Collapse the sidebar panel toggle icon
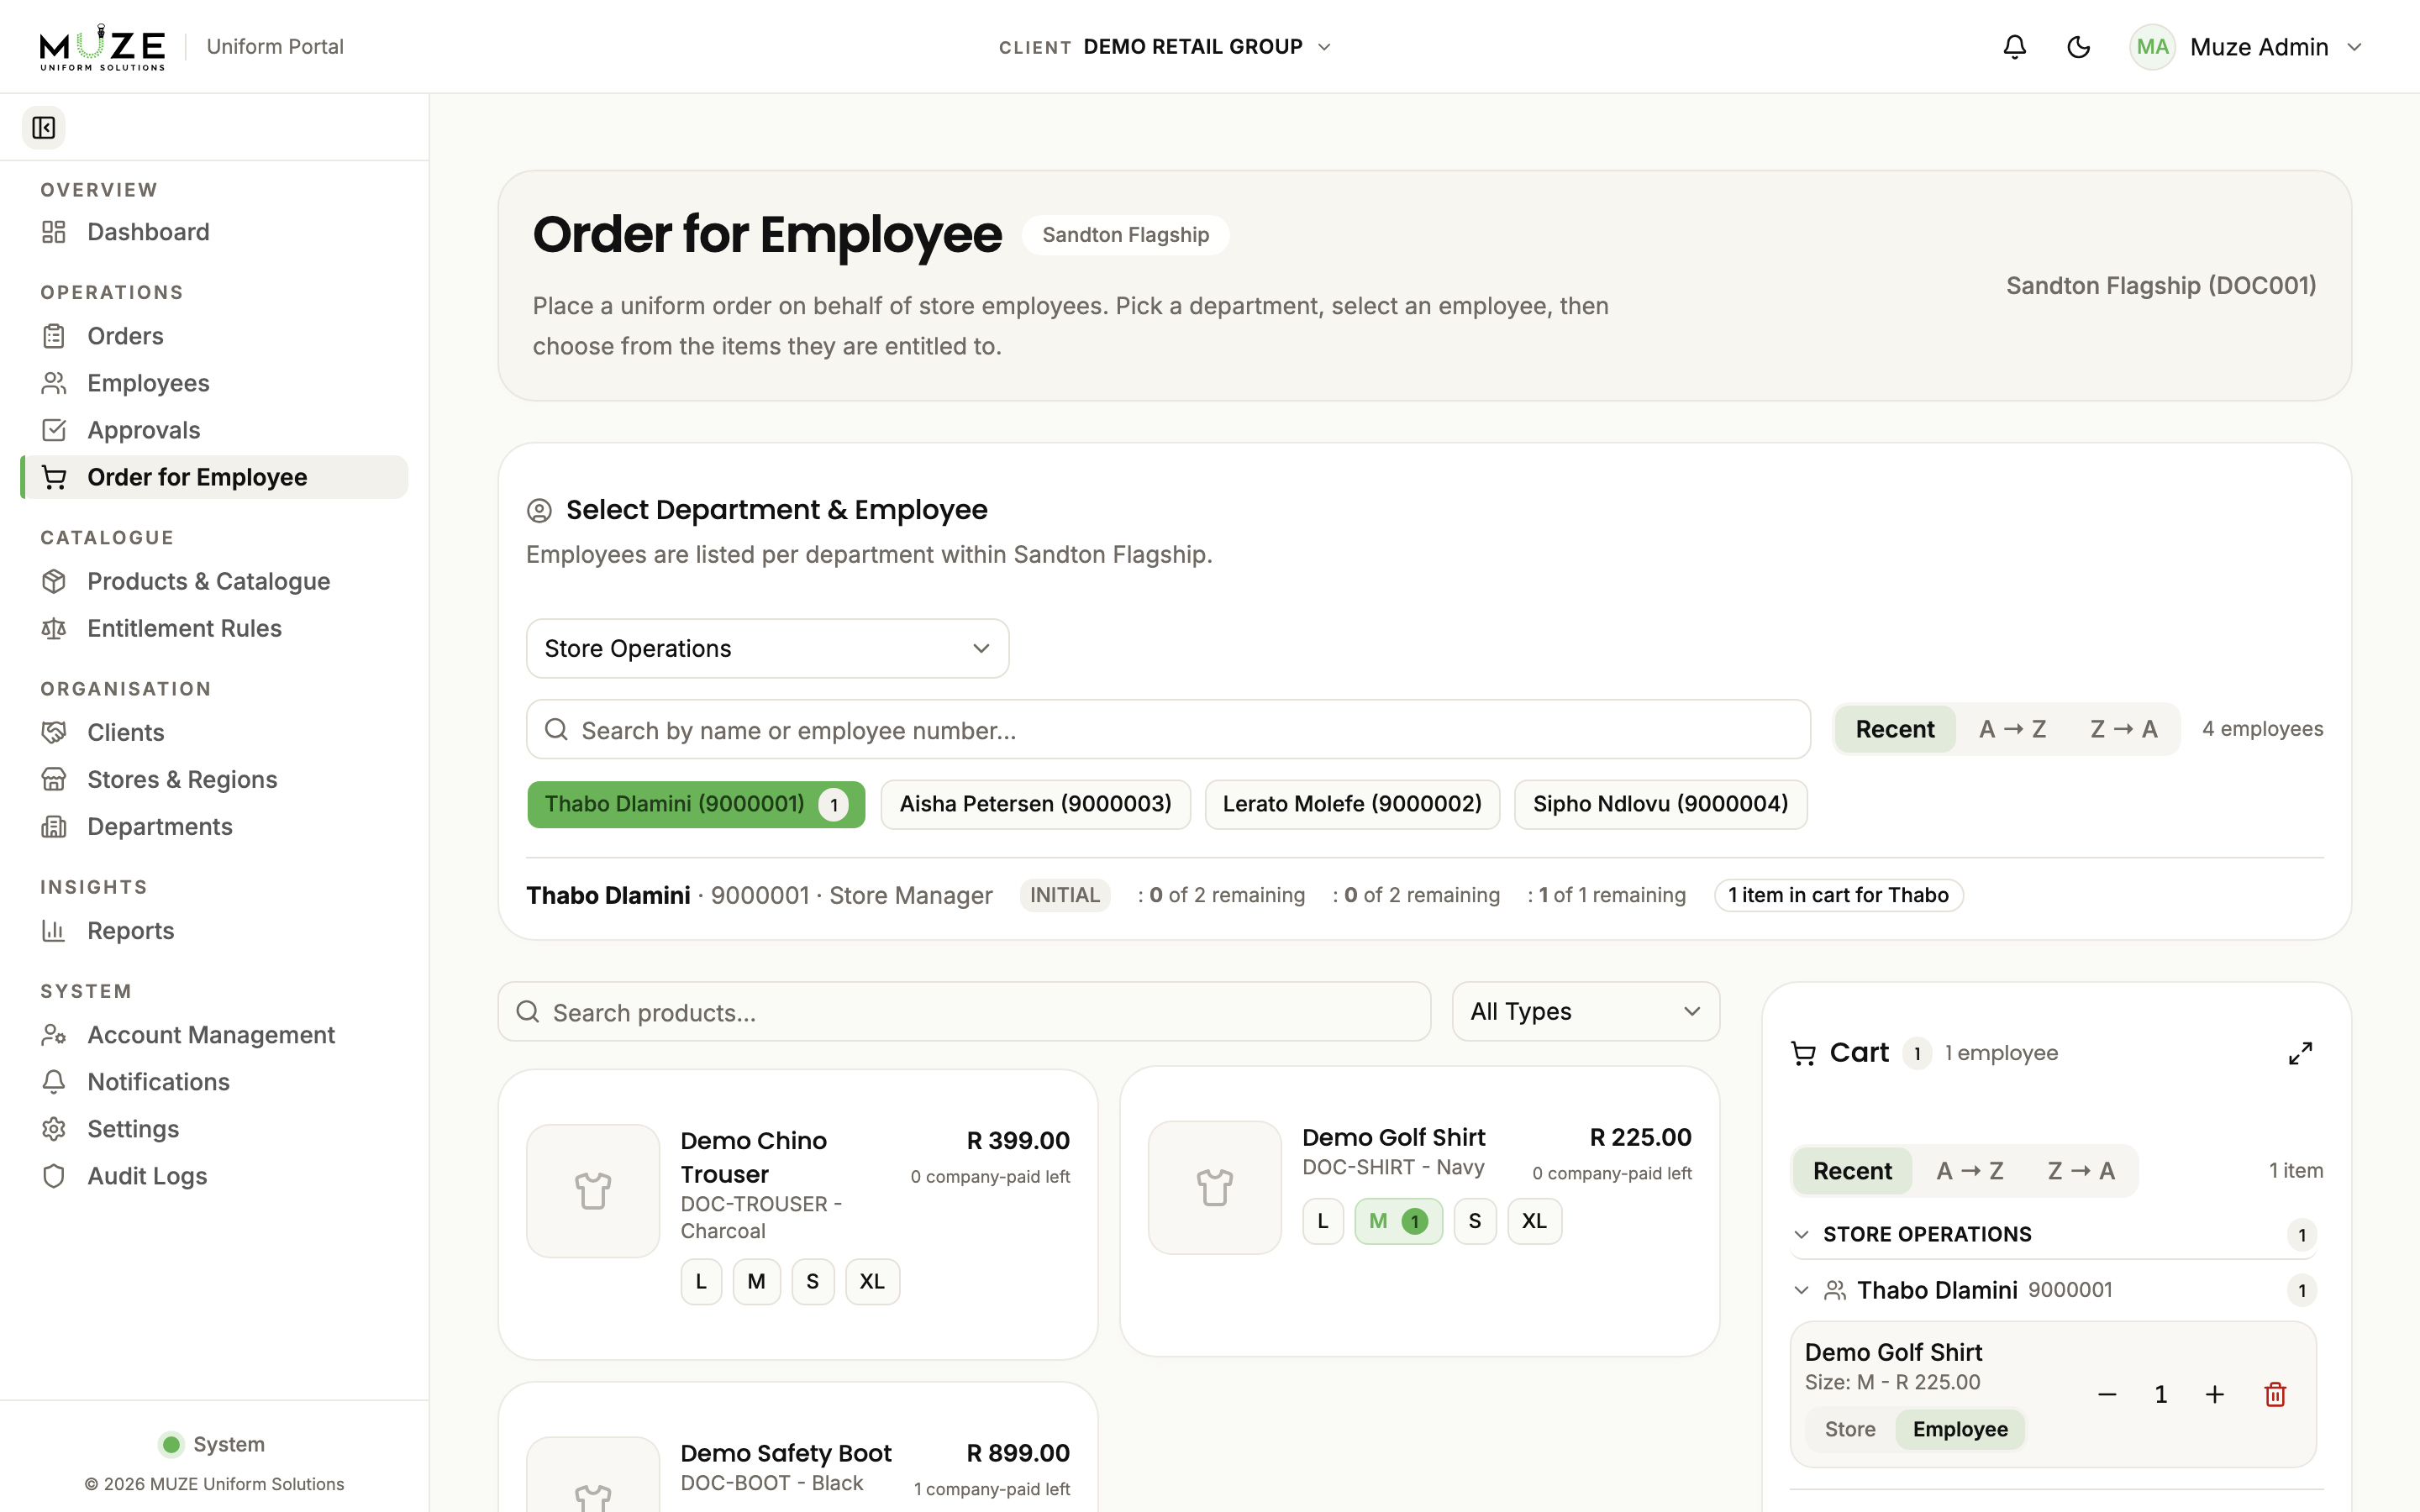2420x1512 pixels. click(43, 128)
